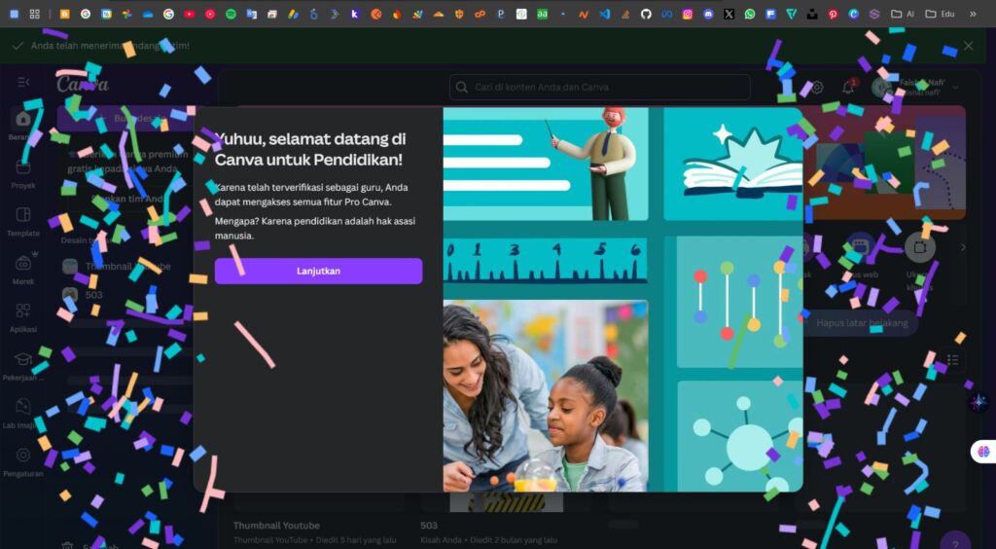Open Aplikasi in the sidebar
Image resolution: width=996 pixels, height=549 pixels.
click(23, 316)
